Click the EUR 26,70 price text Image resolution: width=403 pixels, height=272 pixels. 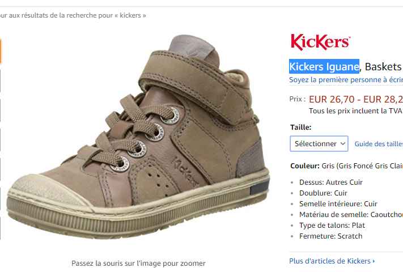332,99
